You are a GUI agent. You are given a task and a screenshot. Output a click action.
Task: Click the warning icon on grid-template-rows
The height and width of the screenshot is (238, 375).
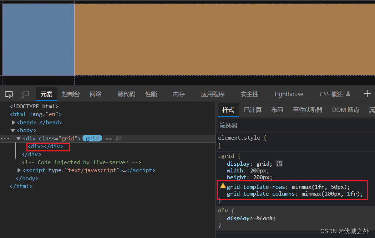[223, 186]
